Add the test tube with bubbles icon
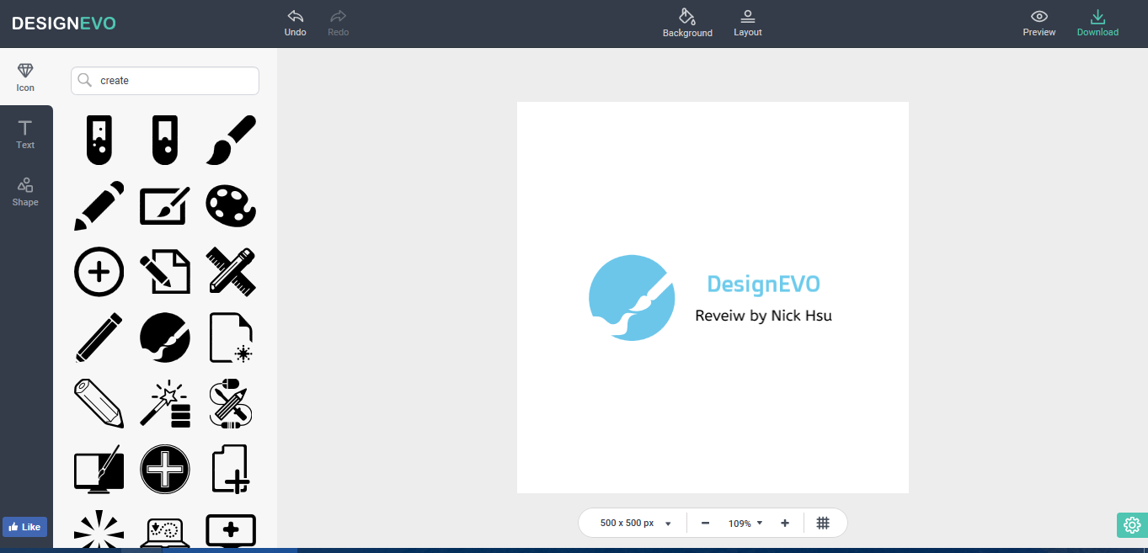 99,140
